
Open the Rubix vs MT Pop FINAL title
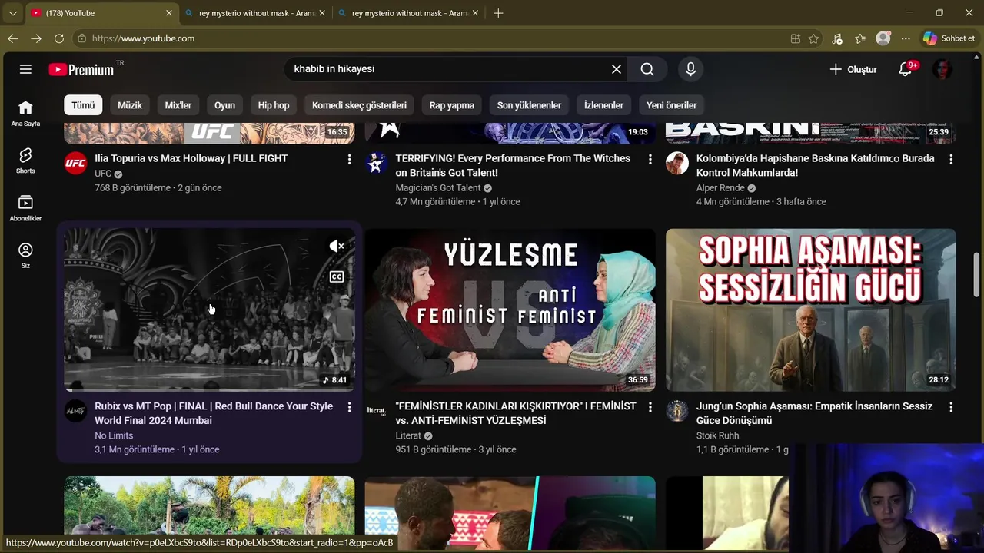coord(214,413)
